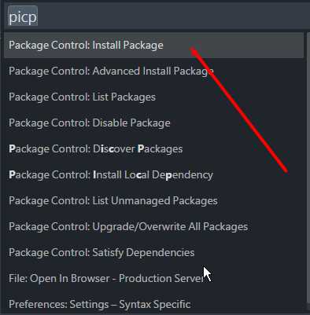The image size is (310, 315).
Task: Run Package Control: Install Local Dependency
Action: pos(153,174)
